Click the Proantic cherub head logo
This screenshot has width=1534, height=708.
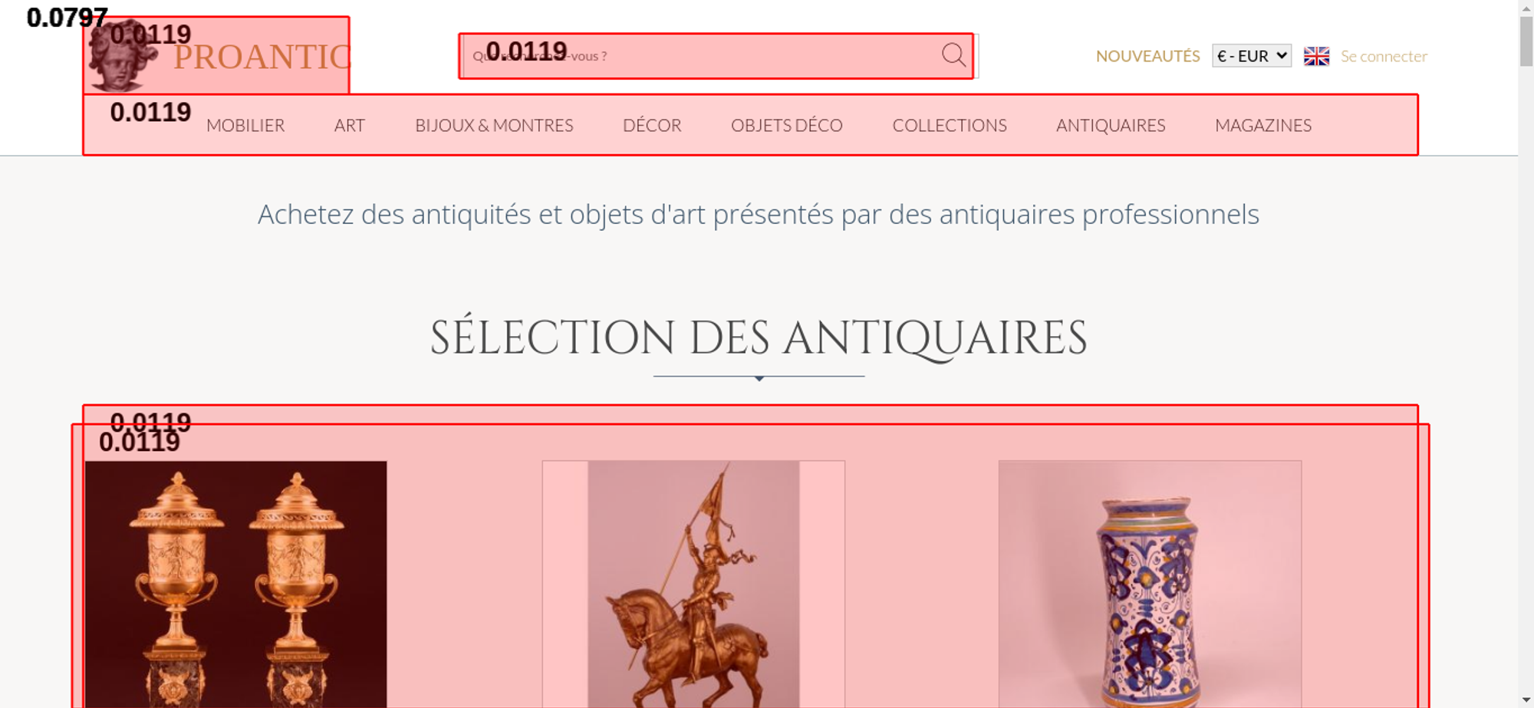point(121,56)
